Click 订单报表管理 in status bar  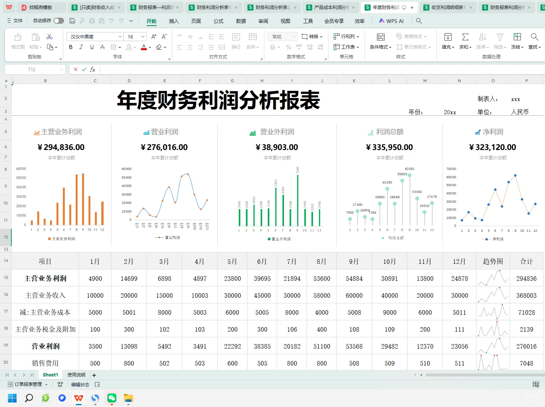28,384
